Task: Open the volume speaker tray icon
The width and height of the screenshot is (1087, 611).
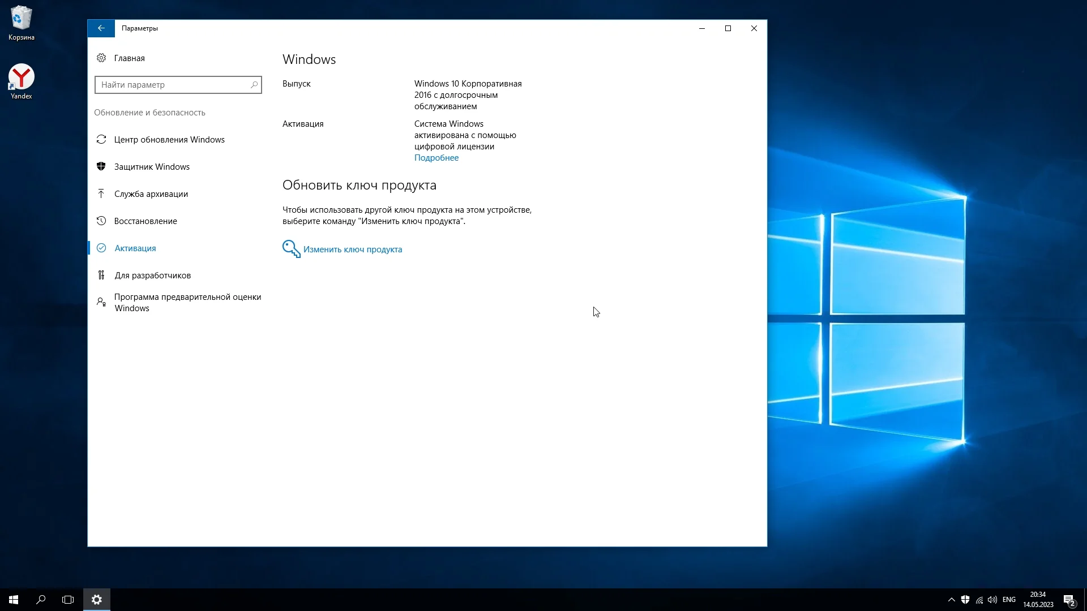Action: tap(992, 600)
